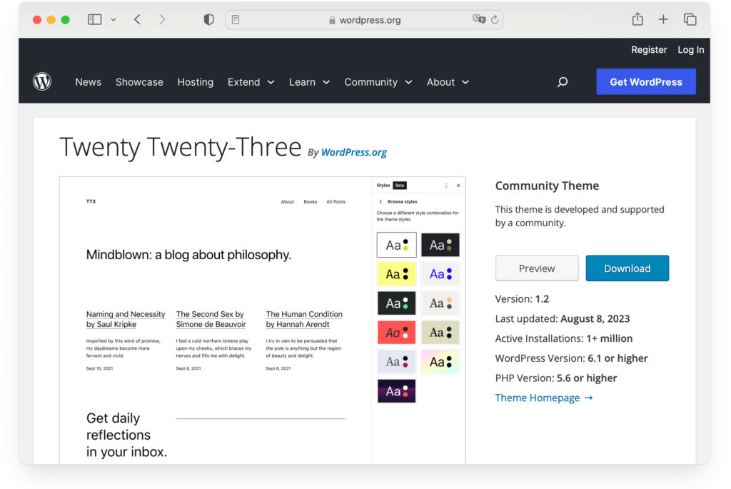This screenshot has width=731, height=489.
Task: Open the Hosting menu item
Action: click(196, 82)
